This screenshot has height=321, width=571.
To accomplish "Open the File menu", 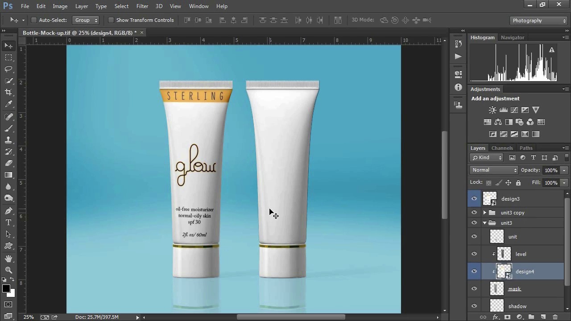I will [x=25, y=6].
